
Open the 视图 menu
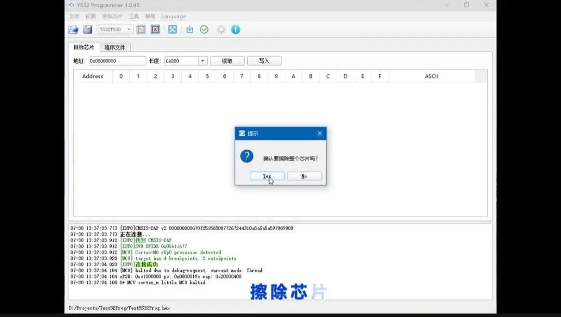click(90, 16)
